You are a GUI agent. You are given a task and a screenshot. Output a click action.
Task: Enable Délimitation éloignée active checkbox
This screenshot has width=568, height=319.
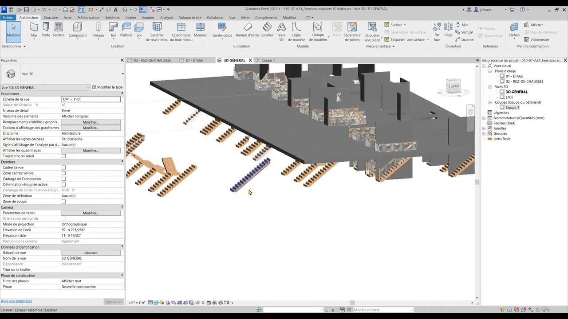point(63,184)
